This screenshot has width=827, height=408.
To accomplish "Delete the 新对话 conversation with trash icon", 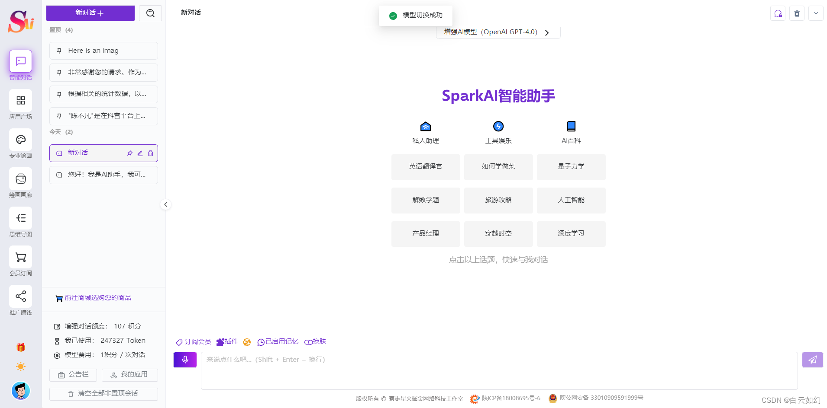I will pos(150,153).
